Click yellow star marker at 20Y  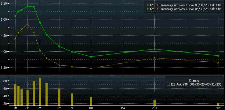[154, 58]
